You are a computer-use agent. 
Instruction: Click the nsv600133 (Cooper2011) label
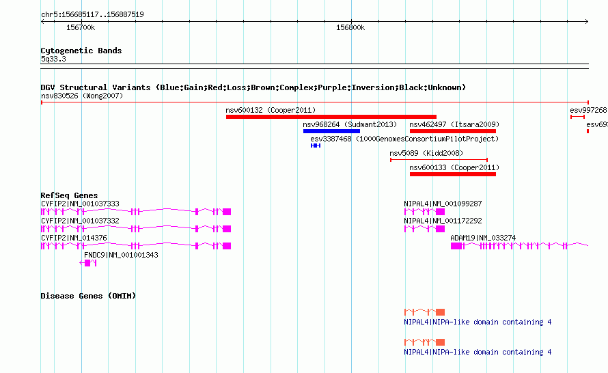click(x=454, y=167)
